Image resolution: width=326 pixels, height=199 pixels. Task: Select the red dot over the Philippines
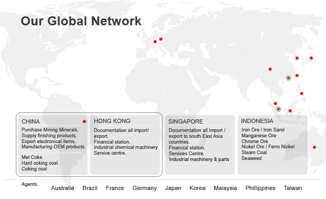[x=301, y=93]
